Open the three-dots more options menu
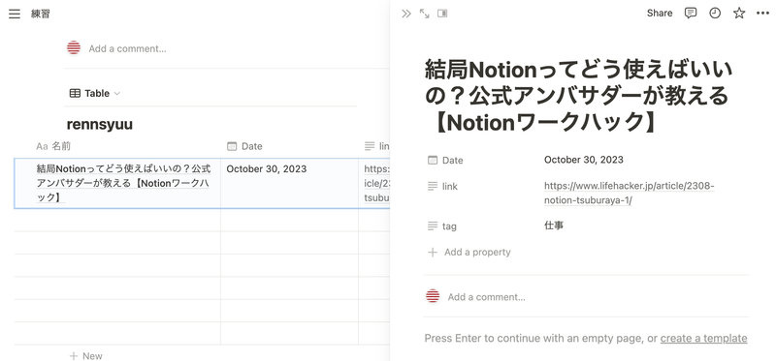776x361 pixels. 762,14
